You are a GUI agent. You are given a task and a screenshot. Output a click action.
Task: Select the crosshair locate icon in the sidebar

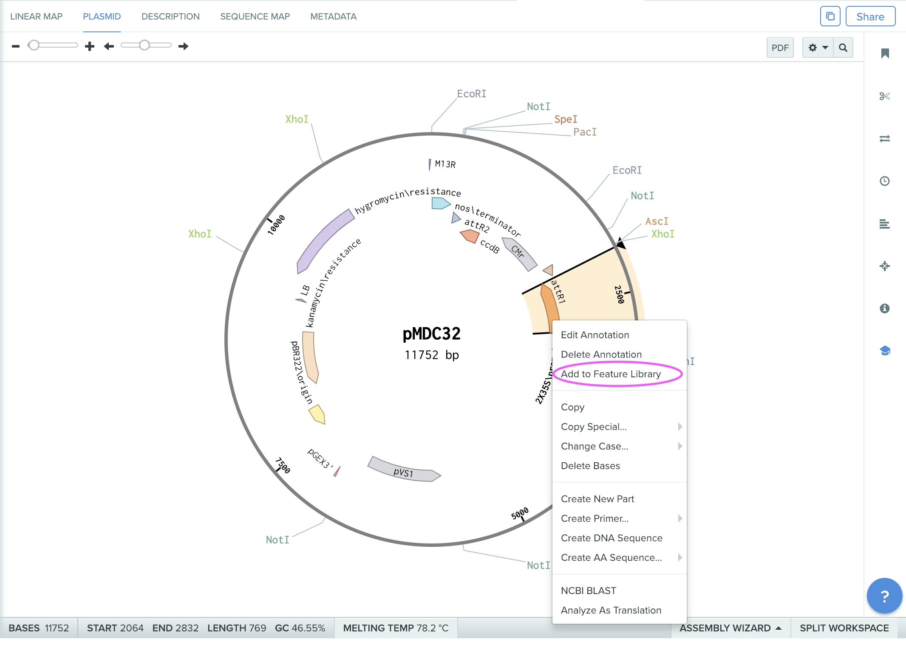pos(885,266)
